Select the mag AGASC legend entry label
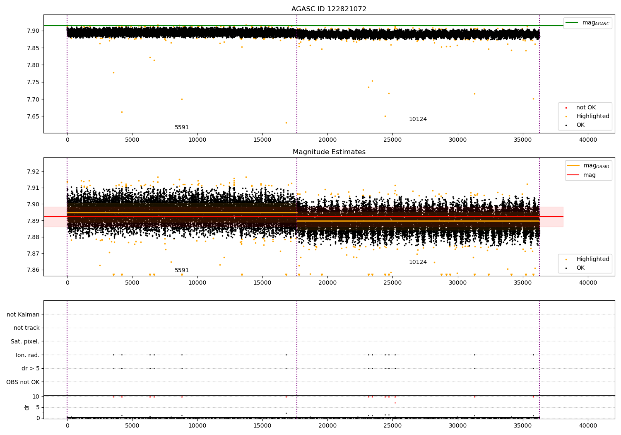Viewport: 621px width, 435px height. point(596,23)
